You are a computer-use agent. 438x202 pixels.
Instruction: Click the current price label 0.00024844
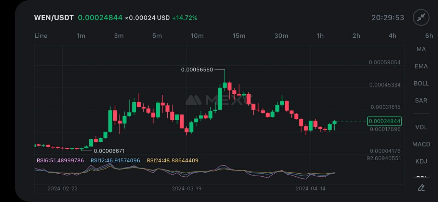point(384,121)
